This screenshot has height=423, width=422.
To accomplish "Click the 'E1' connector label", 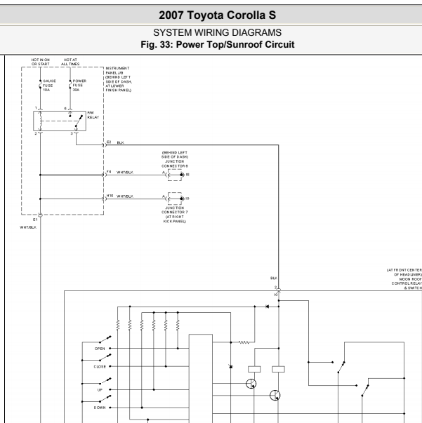I will pos(35,220).
